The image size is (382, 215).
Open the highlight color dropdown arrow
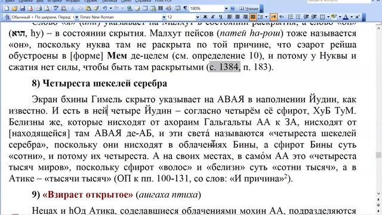[x=340, y=17]
